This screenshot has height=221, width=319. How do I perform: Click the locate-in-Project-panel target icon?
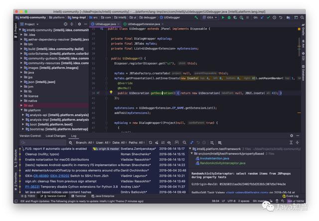(x=65, y=24)
